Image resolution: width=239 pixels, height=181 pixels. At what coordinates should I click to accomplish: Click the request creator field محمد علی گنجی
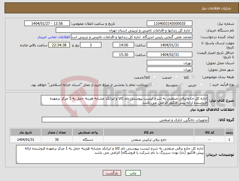coord(132,37)
